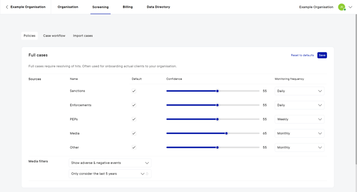This screenshot has height=192, width=357.
Task: Click the PEPs confidence slider handle
Action: [217, 119]
